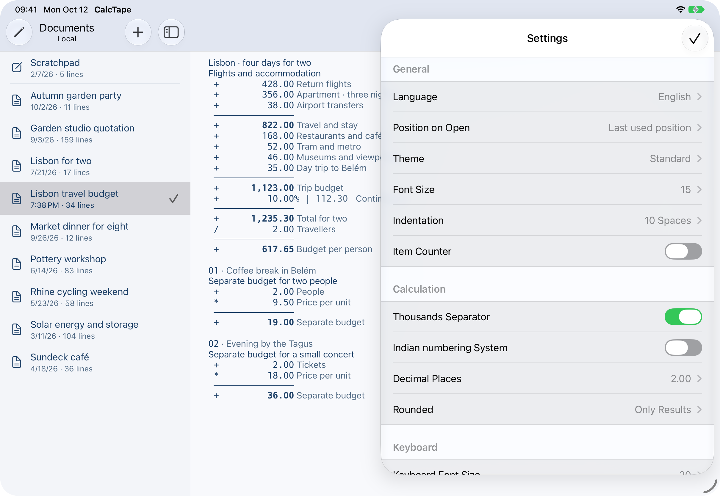This screenshot has height=496, width=720.
Task: Click the 617.65 Budget per person result
Action: [293, 249]
